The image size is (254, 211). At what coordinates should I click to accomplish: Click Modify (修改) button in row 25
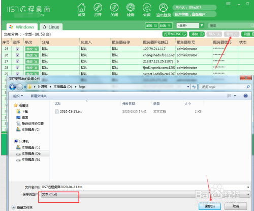32,49
